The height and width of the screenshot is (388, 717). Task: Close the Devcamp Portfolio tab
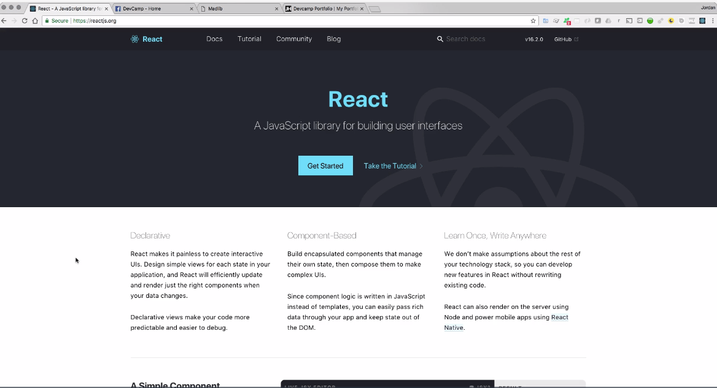tap(362, 9)
